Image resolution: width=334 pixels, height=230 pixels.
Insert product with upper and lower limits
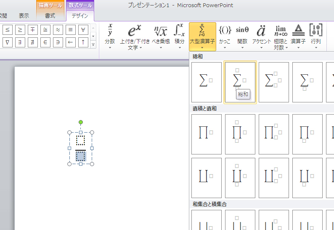click(x=240, y=134)
